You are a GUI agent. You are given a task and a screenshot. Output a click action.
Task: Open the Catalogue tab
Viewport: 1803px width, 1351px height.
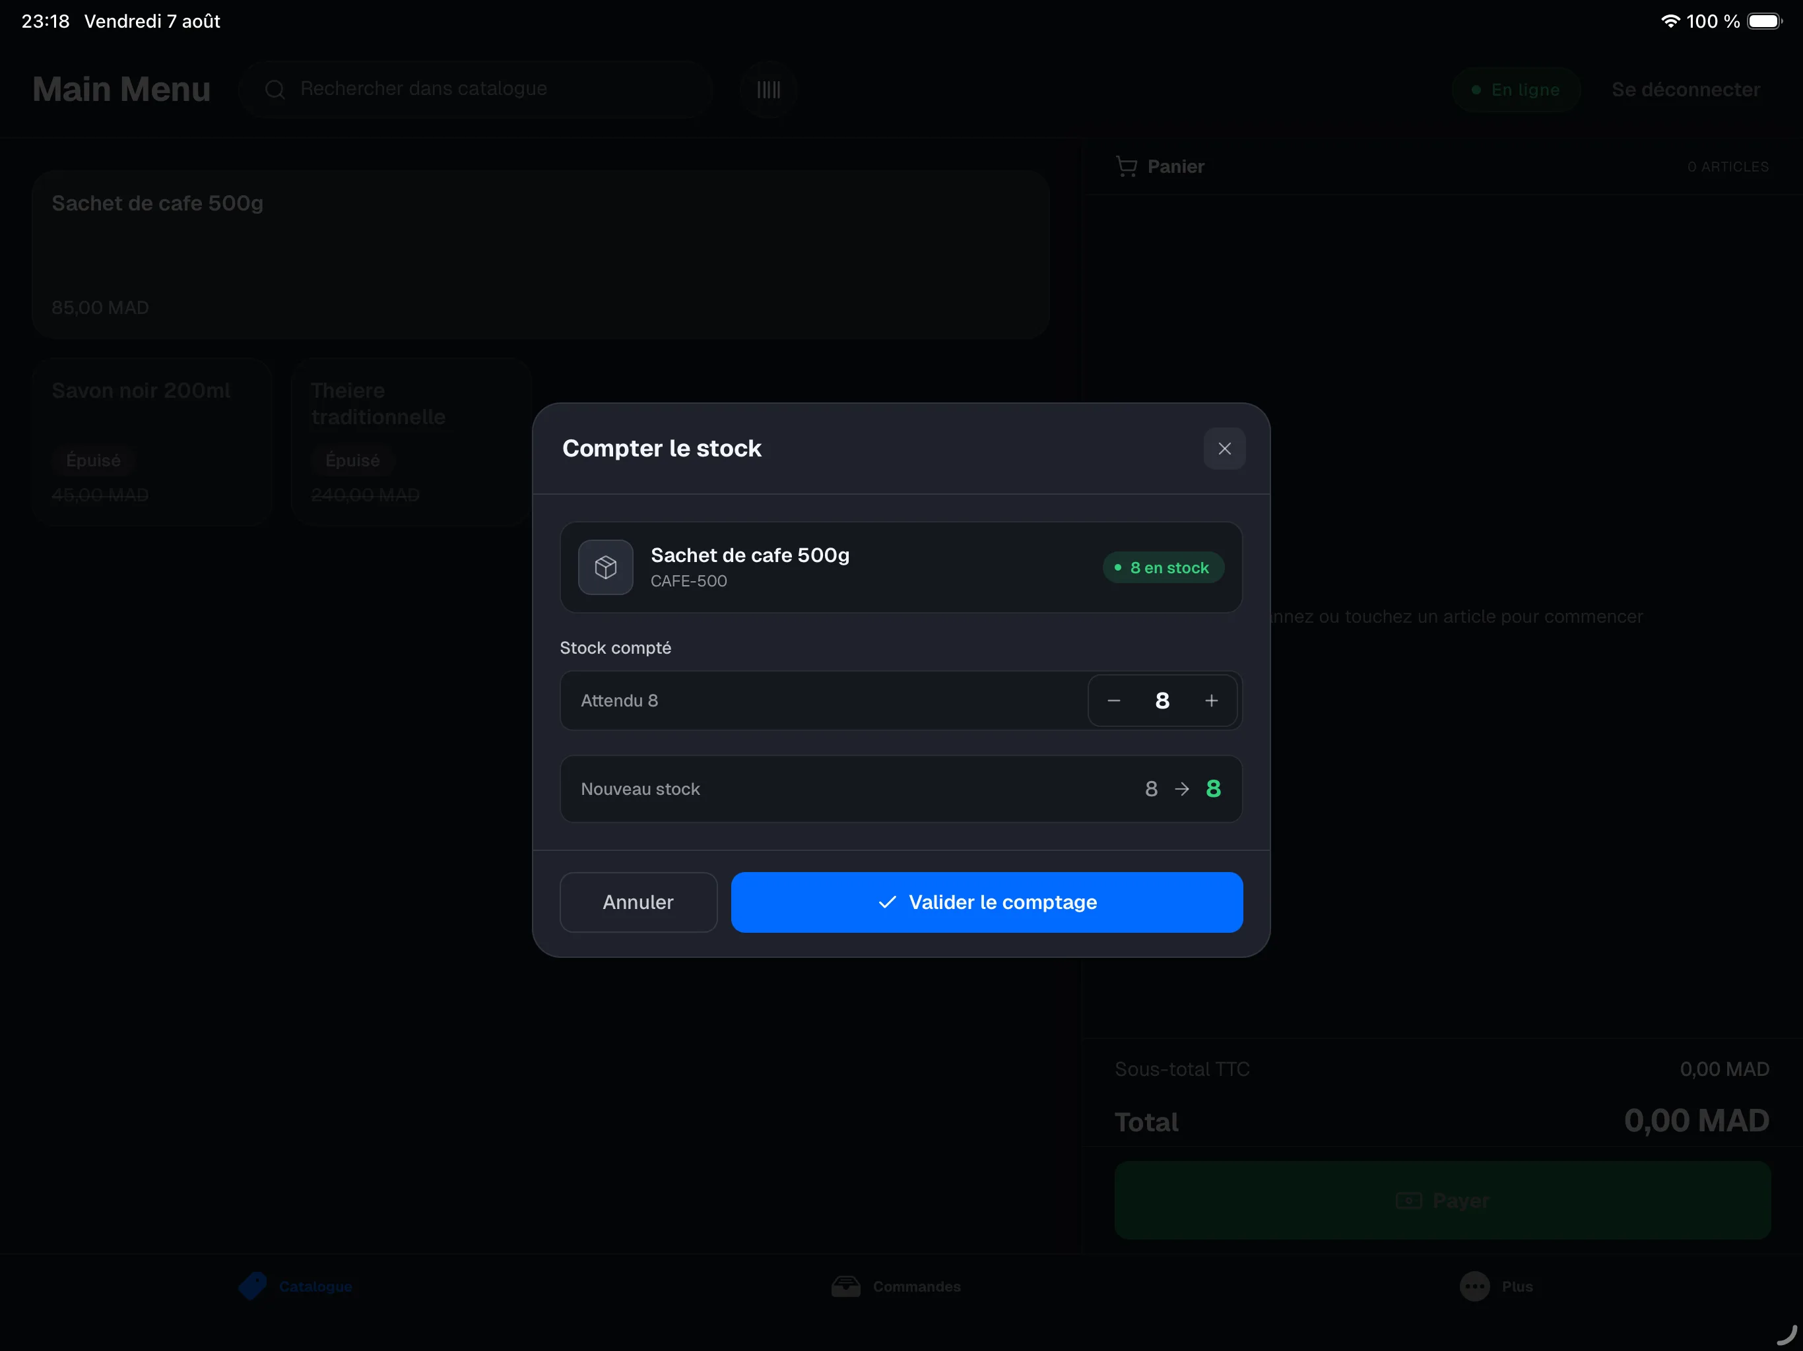pyautogui.click(x=295, y=1286)
